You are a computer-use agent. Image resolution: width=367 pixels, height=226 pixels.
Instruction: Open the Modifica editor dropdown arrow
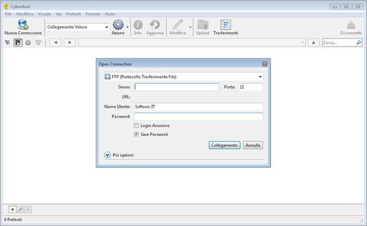(190, 27)
